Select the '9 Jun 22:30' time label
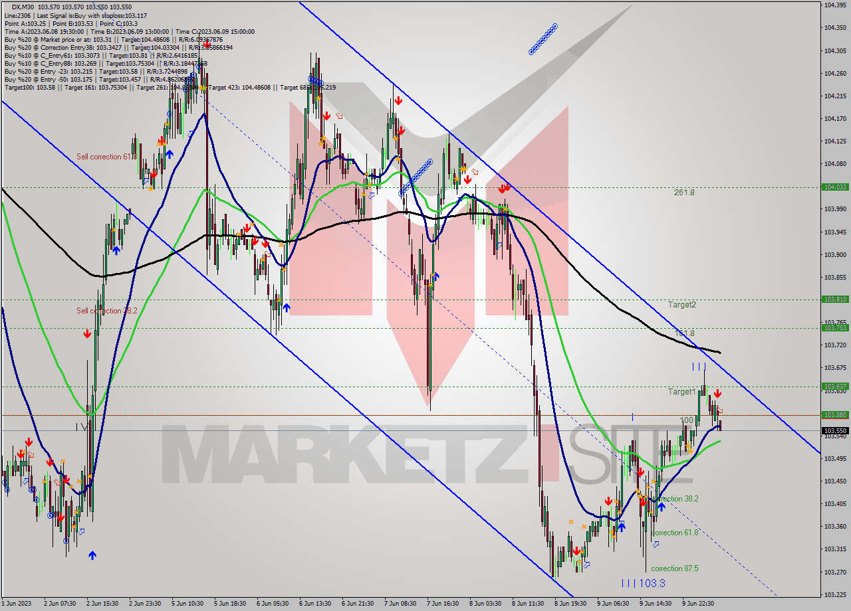 [x=698, y=604]
